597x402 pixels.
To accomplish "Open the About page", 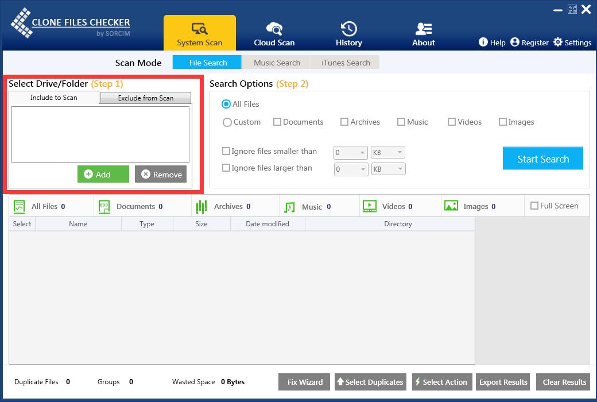I will [423, 33].
